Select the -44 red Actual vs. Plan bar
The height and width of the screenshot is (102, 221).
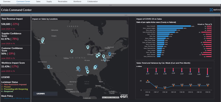tap(206, 32)
